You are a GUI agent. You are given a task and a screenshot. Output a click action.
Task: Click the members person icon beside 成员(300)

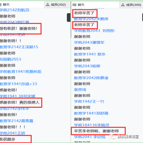click(123, 5)
